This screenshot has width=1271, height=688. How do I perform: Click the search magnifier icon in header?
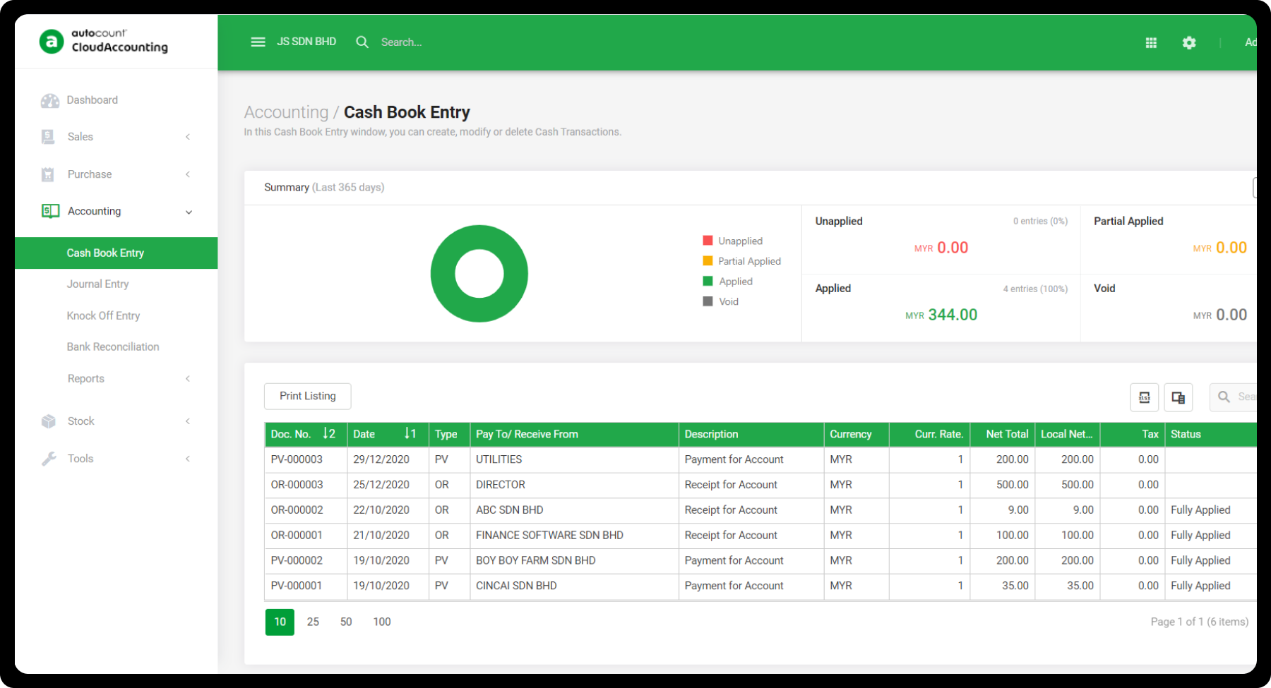pos(362,42)
